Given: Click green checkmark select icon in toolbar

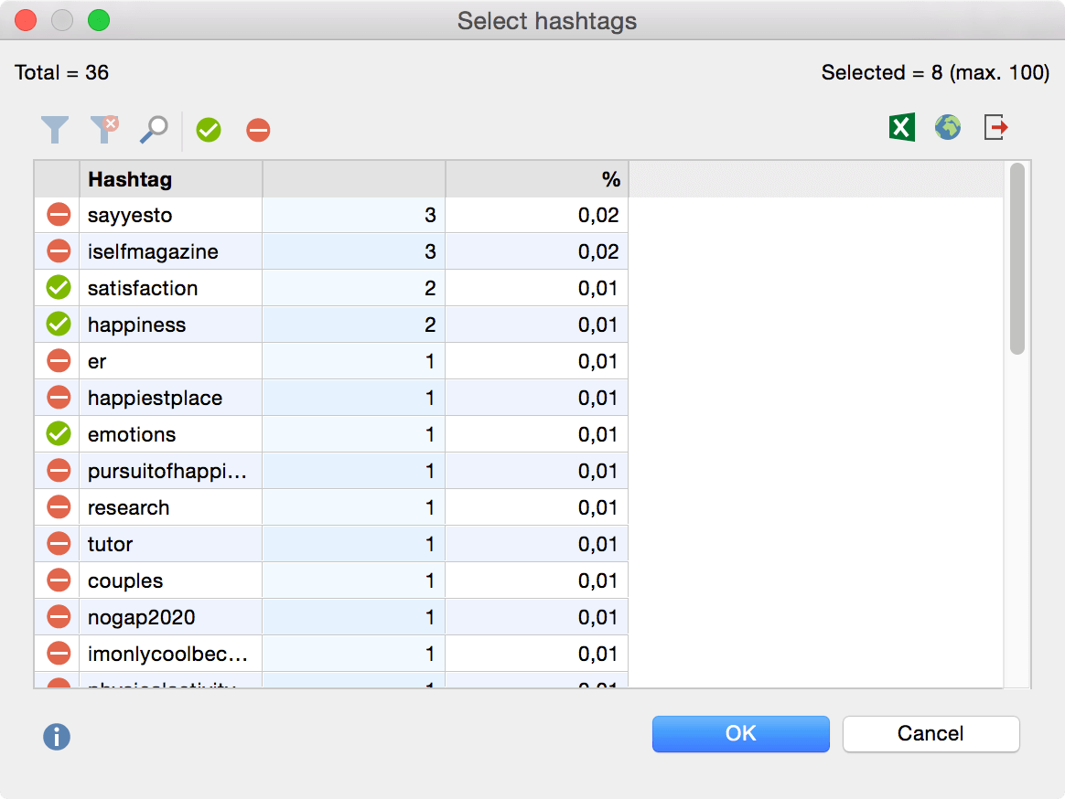Looking at the screenshot, I should pyautogui.click(x=209, y=131).
